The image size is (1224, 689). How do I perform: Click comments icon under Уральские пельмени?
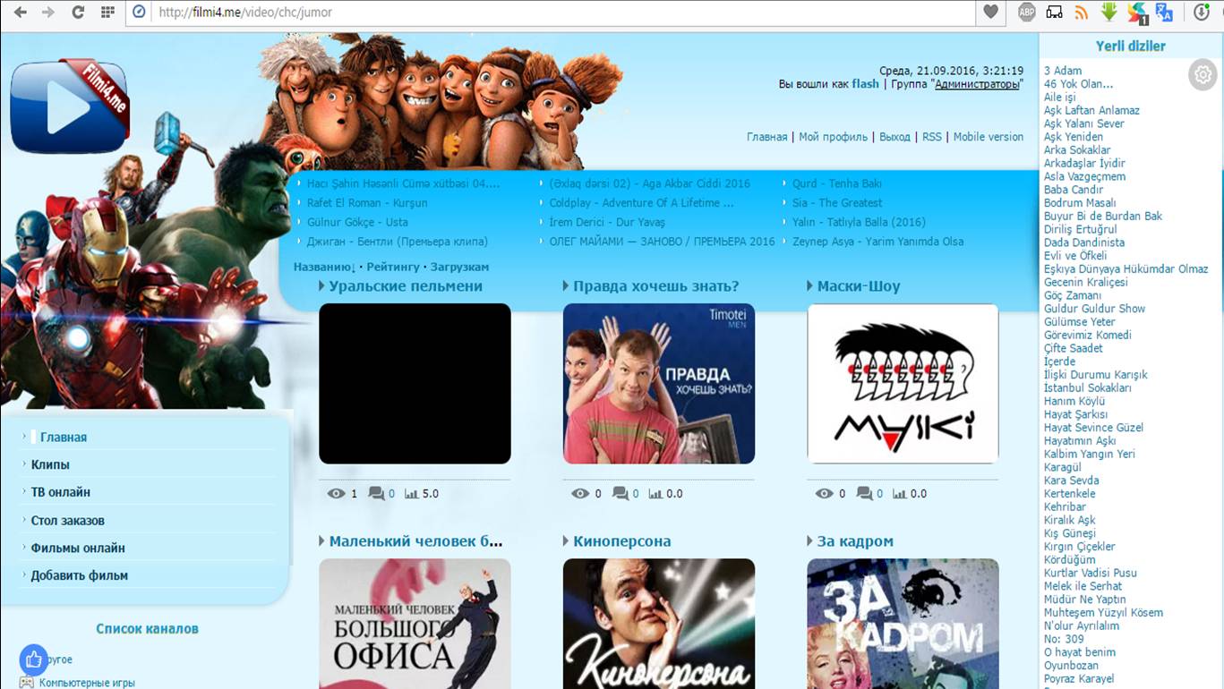click(x=376, y=493)
